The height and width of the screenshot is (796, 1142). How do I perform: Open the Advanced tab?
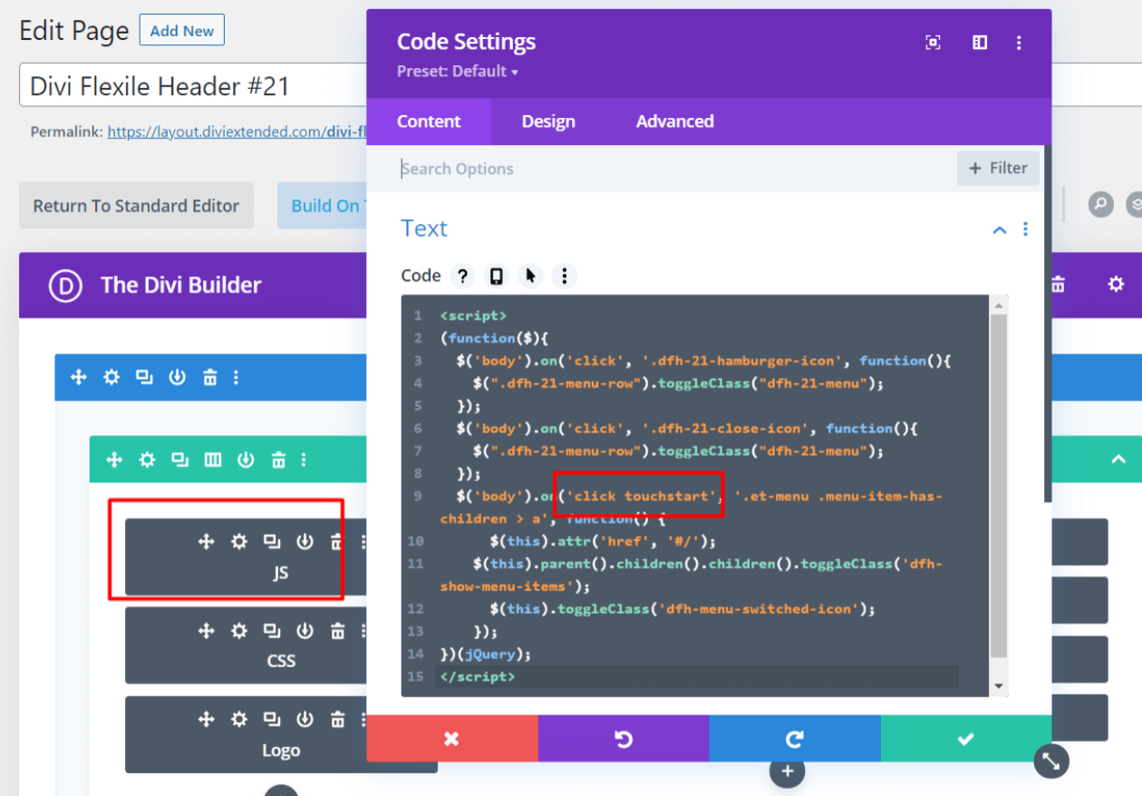pyautogui.click(x=674, y=121)
